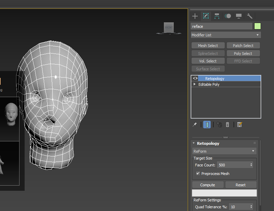
Task: Open the Create panel tab
Action: coord(195,16)
